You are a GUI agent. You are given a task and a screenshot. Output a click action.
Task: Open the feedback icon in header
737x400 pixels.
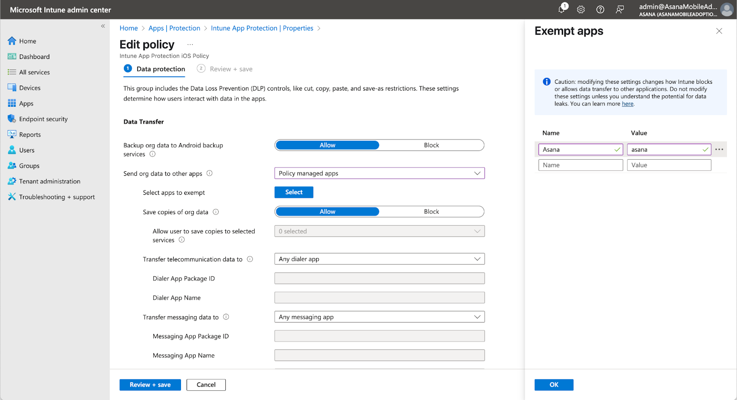(620, 10)
